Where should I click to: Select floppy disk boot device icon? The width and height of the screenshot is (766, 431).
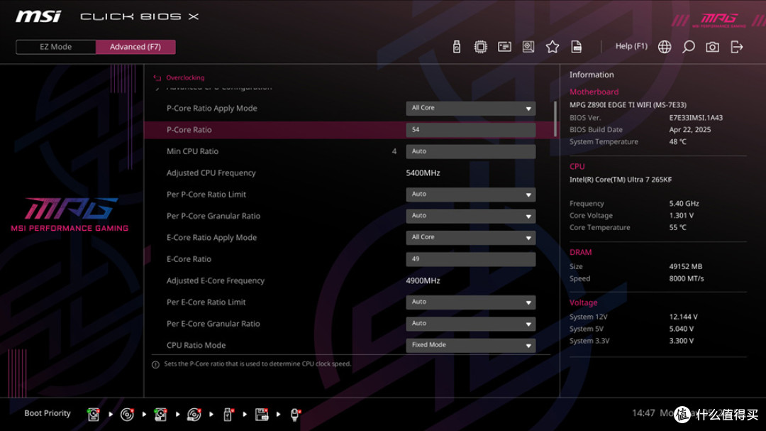(x=261, y=415)
